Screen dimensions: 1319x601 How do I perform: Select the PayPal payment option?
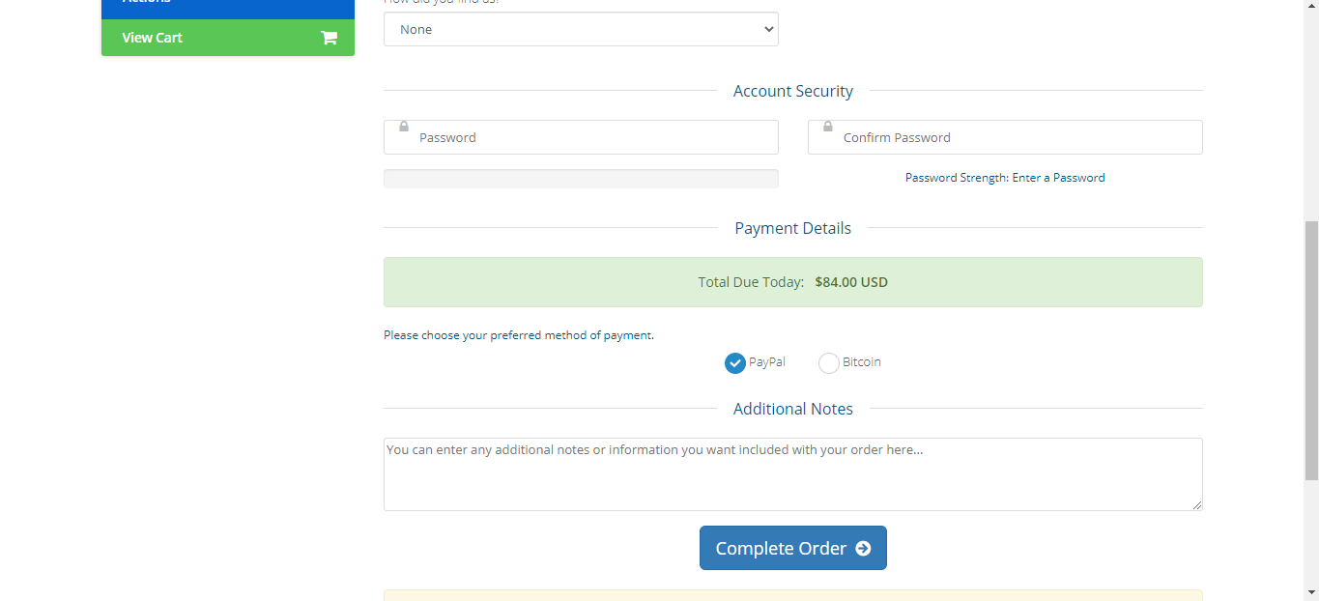[x=735, y=363]
